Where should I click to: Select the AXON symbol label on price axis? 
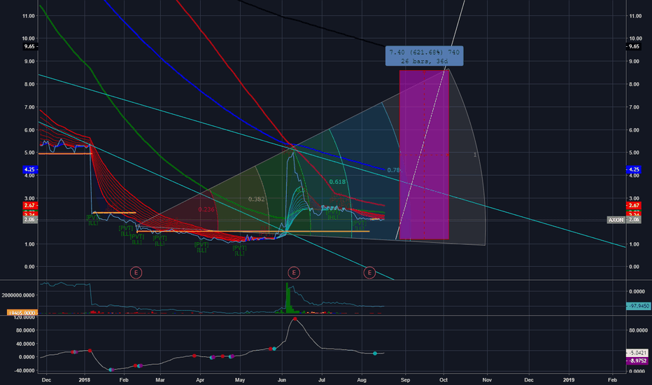pyautogui.click(x=616, y=220)
